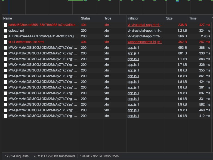
Task: Click the icon next to vt-ui-detections-list.html
Action: 5,42
